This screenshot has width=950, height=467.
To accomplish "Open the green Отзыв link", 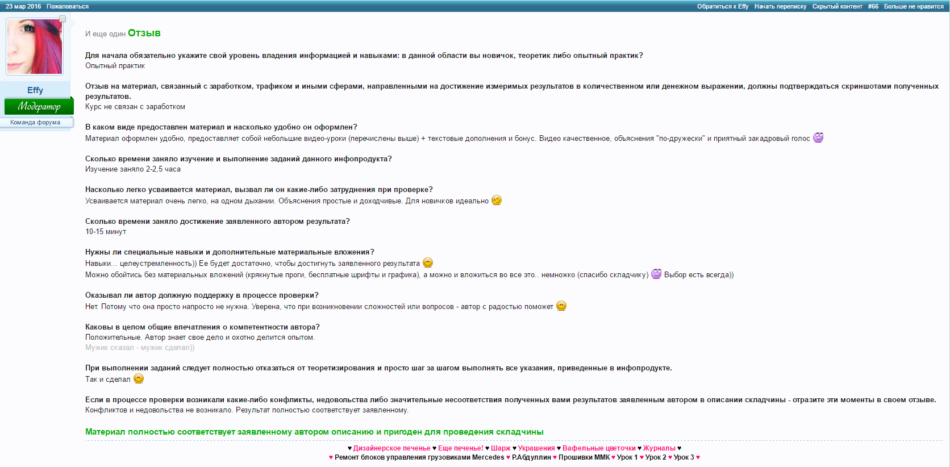I will 144,33.
